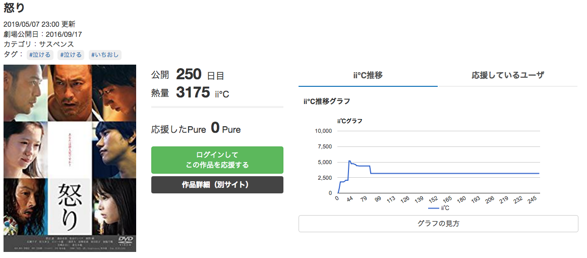The height and width of the screenshot is (258, 587).
Task: Click the DVD logo on the poster
Action: [x=125, y=239]
